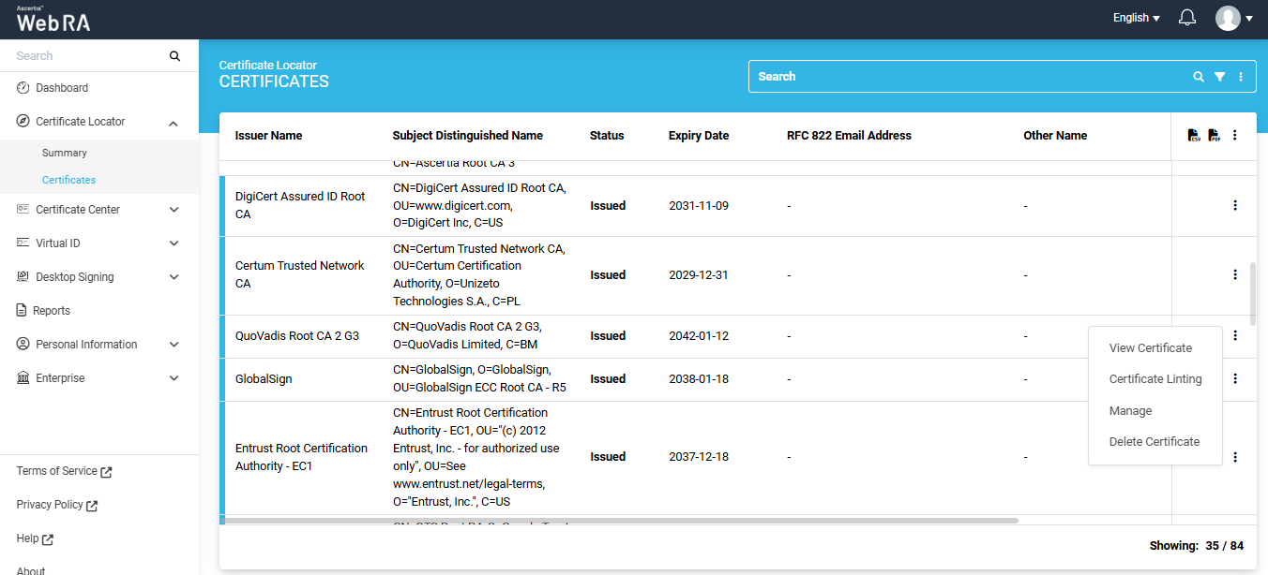Open three-dot menu for DigiCert Assured ID row
The width and height of the screenshot is (1268, 575).
1235,205
